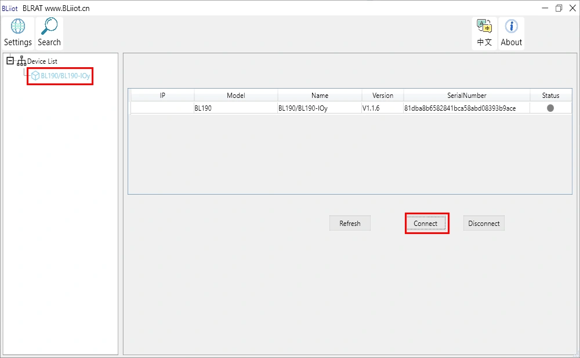Click the Search magnifier icon
580x358 pixels.
[49, 27]
